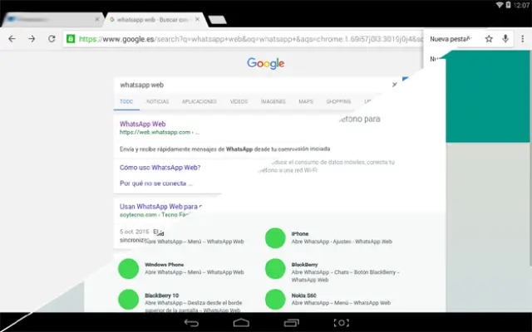This screenshot has width=532, height=332.
Task: Clear the whatsapp web search box
Action: (394, 85)
